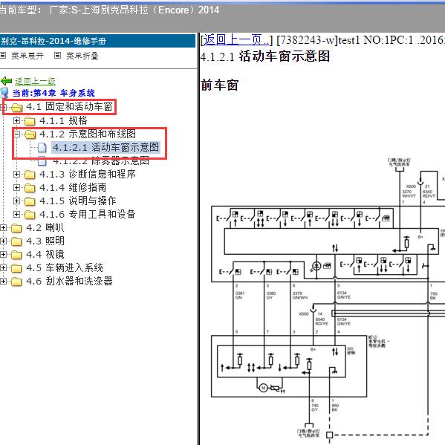This screenshot has width=445, height=445.
Task: Click the open folder icon of 4.1.2
Action: (x=30, y=134)
